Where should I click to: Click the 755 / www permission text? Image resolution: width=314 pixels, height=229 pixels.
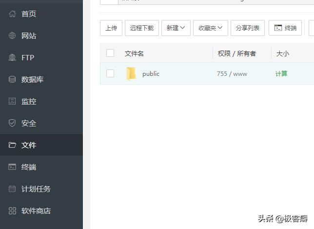point(232,74)
